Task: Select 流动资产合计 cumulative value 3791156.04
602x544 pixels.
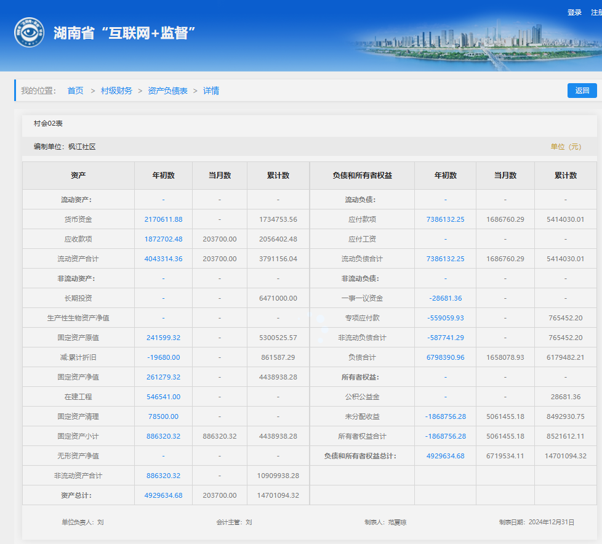Action: (278, 259)
